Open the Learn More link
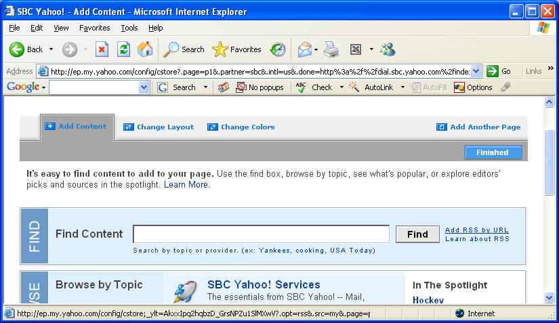This screenshot has width=559, height=323. (x=186, y=184)
